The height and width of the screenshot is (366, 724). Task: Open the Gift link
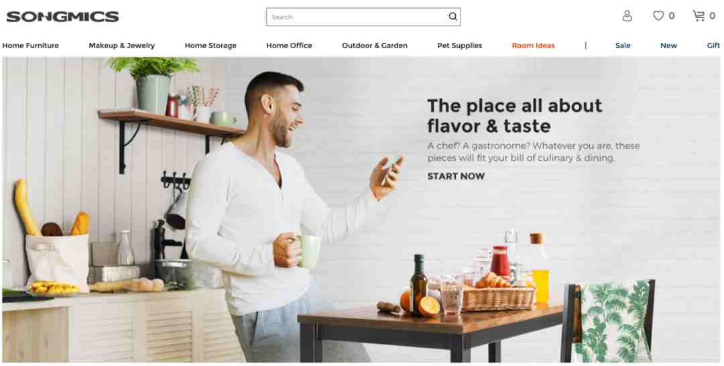point(713,46)
